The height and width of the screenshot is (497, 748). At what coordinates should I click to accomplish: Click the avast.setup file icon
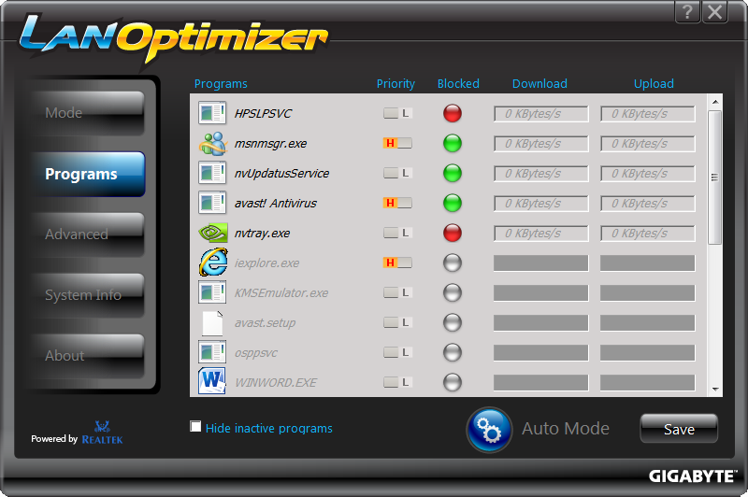[x=213, y=323]
